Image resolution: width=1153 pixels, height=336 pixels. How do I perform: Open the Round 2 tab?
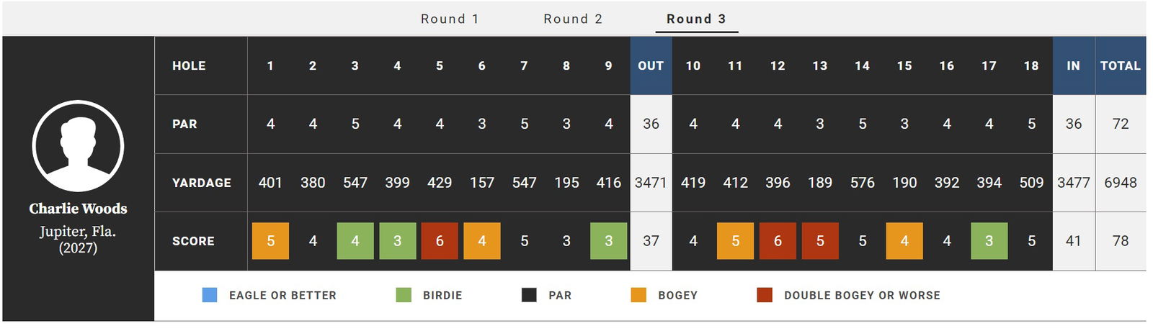(x=573, y=19)
